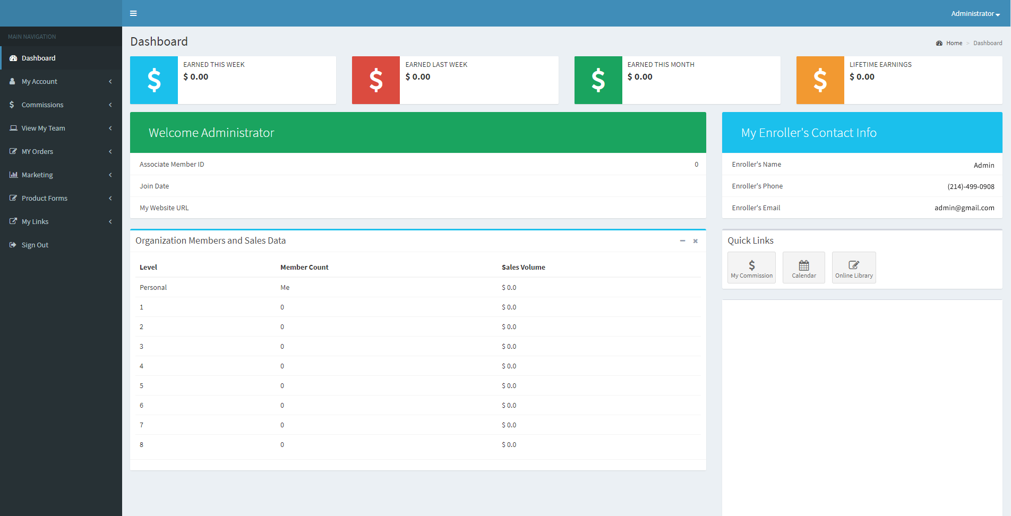Expand the View My Team menu

point(43,128)
